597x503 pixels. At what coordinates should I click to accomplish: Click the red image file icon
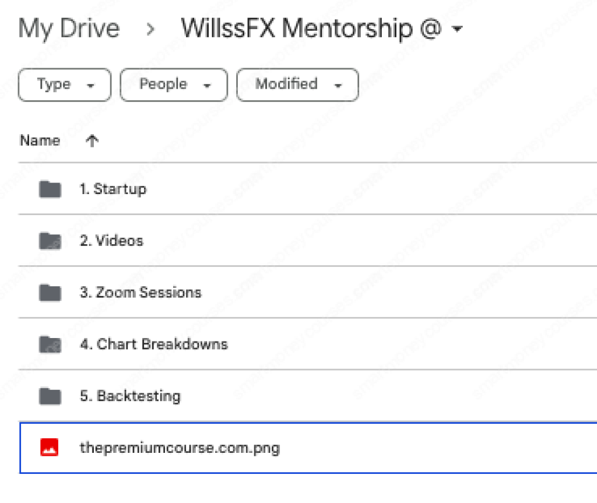coord(50,448)
